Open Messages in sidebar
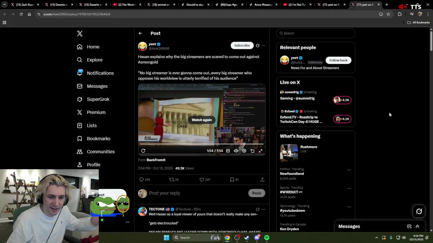Viewport: 433px width, 243px height. (x=92, y=86)
